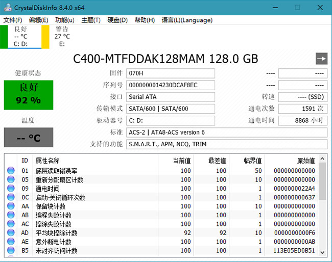Click status orb for AD 平均块擦除计数
This screenshot has height=262, width=332.
pyautogui.click(x=11, y=232)
